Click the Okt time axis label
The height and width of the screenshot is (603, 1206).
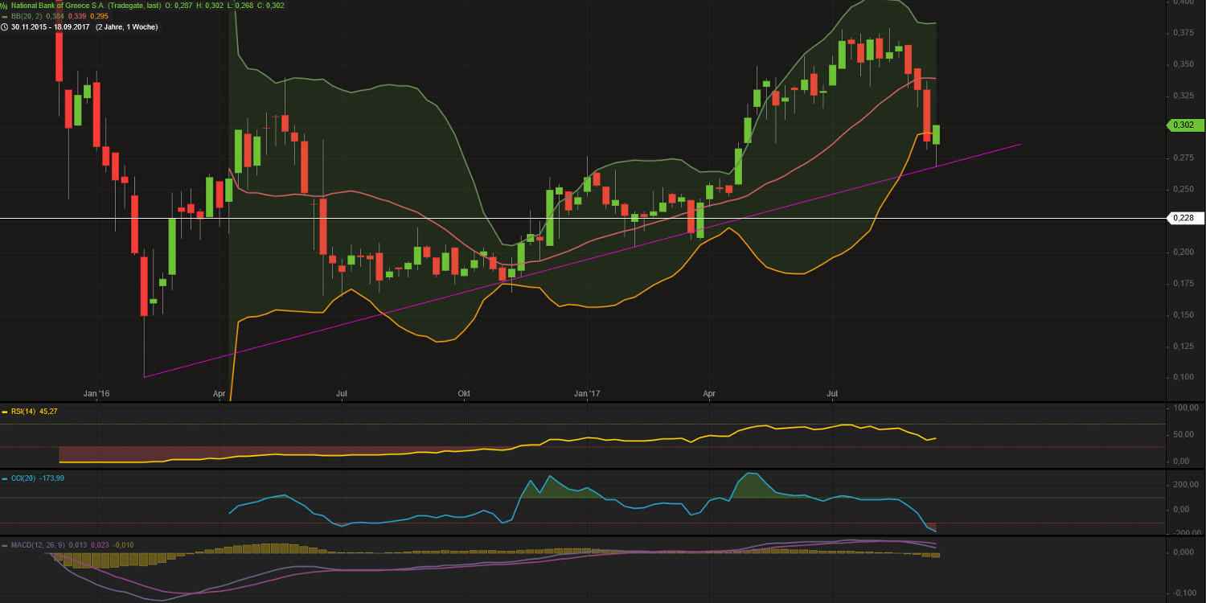point(464,394)
